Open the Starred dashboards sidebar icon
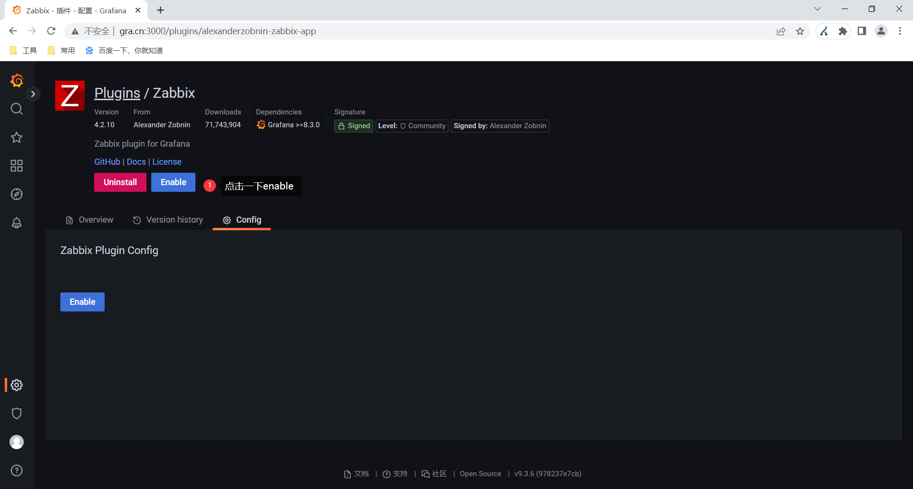913x489 pixels. [17, 137]
